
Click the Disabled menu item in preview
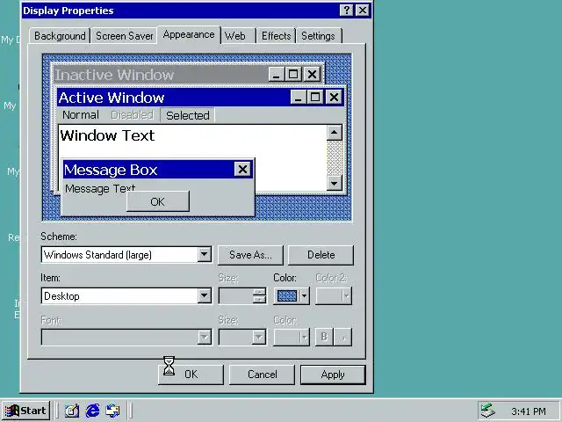coord(132,115)
